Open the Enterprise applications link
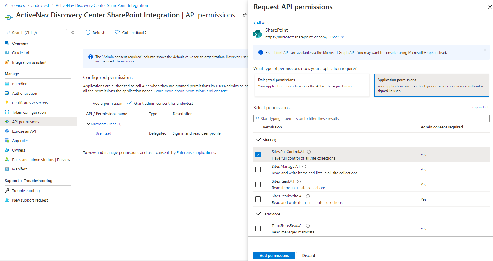 [196, 153]
